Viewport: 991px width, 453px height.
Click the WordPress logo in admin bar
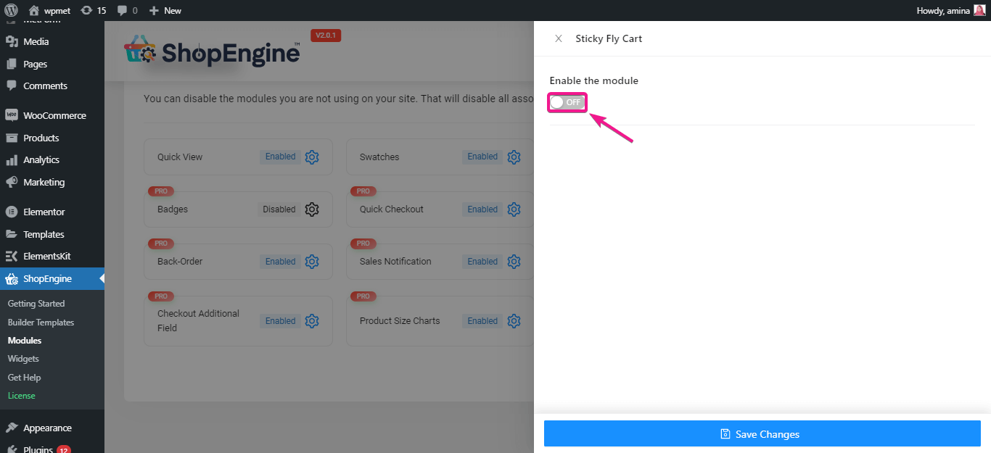pyautogui.click(x=11, y=10)
